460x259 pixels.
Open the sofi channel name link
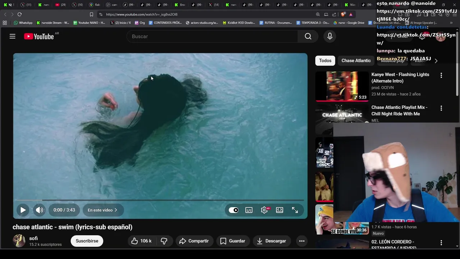tap(33, 238)
